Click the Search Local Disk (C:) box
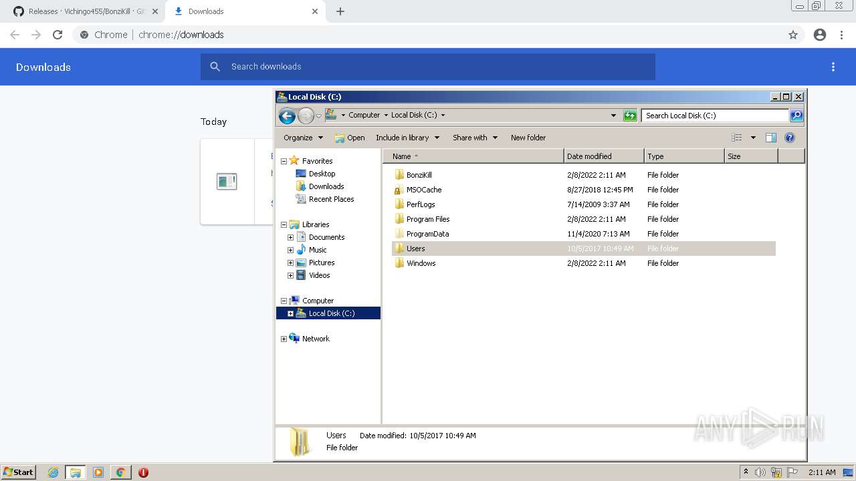 click(x=715, y=116)
